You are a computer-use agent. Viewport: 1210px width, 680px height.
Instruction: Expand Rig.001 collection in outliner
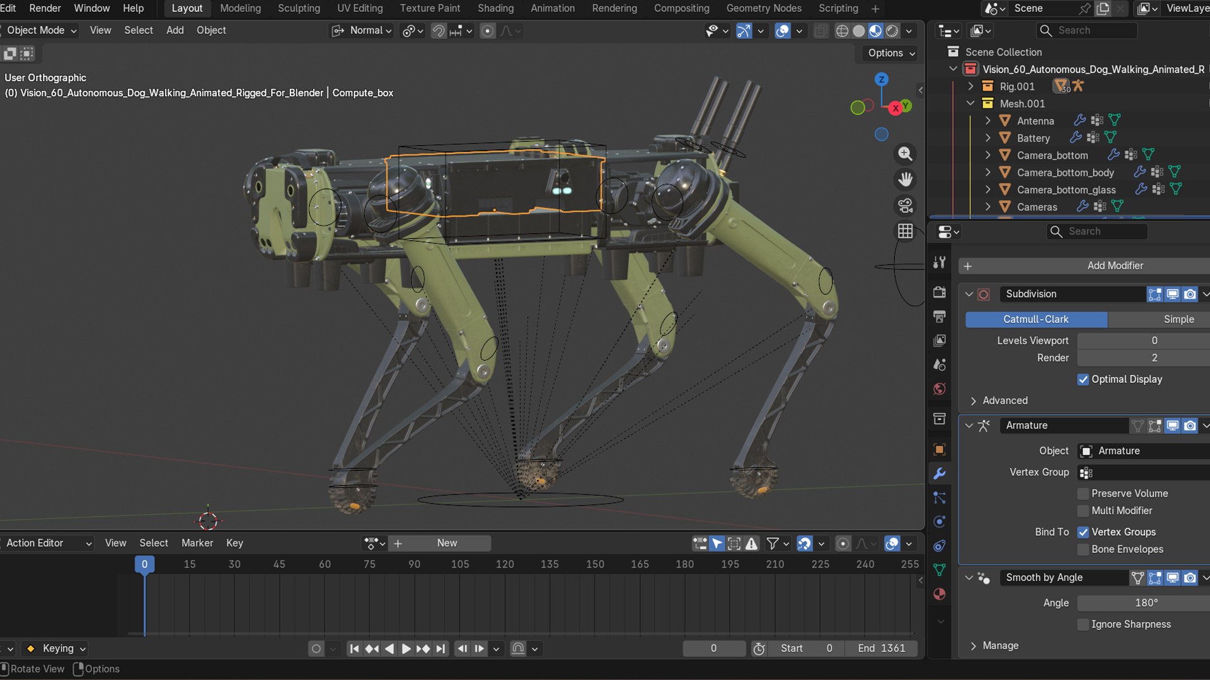click(x=971, y=86)
